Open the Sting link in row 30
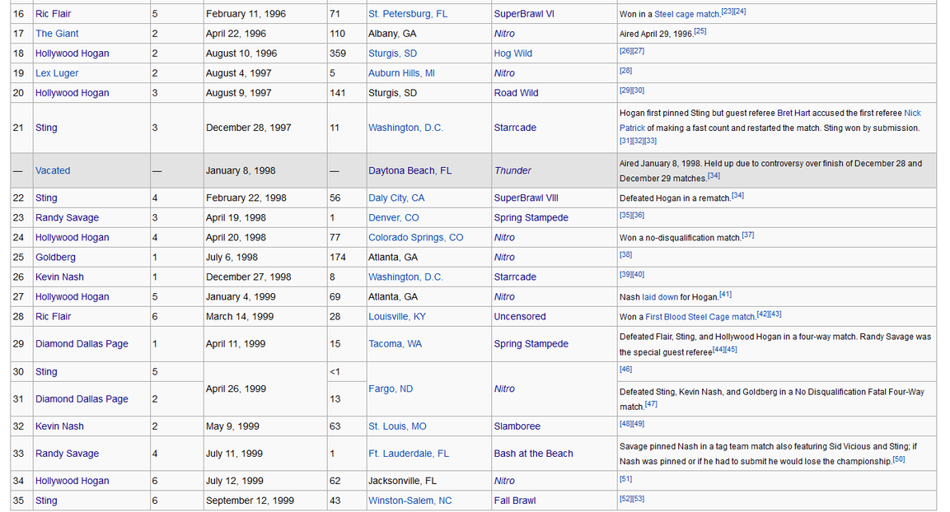The image size is (950, 512). point(46,371)
